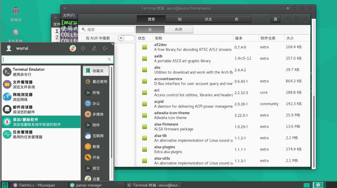Click the lock screen icon in menu header
Image resolution: width=337 pixels, height=188 pixels.
(83, 48)
